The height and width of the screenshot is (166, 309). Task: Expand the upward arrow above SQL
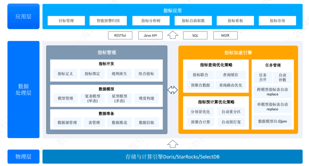(173, 35)
